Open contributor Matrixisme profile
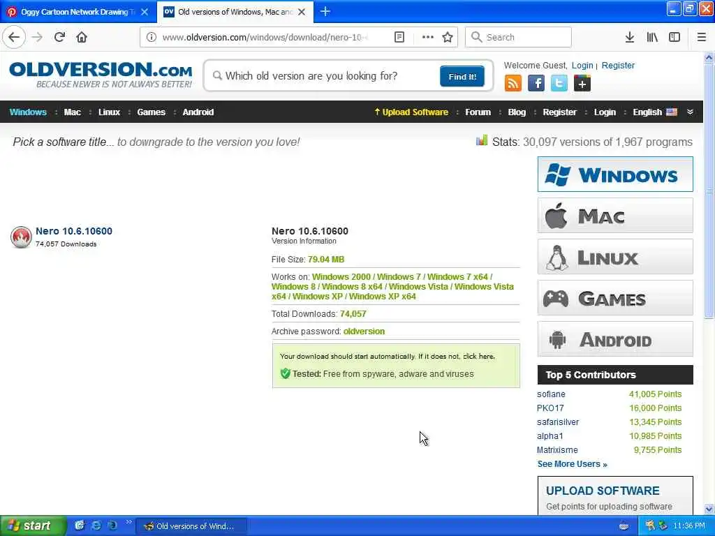 pyautogui.click(x=557, y=450)
